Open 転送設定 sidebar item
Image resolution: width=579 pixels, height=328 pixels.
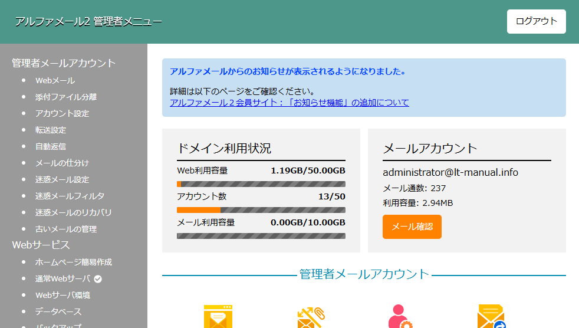pyautogui.click(x=51, y=130)
